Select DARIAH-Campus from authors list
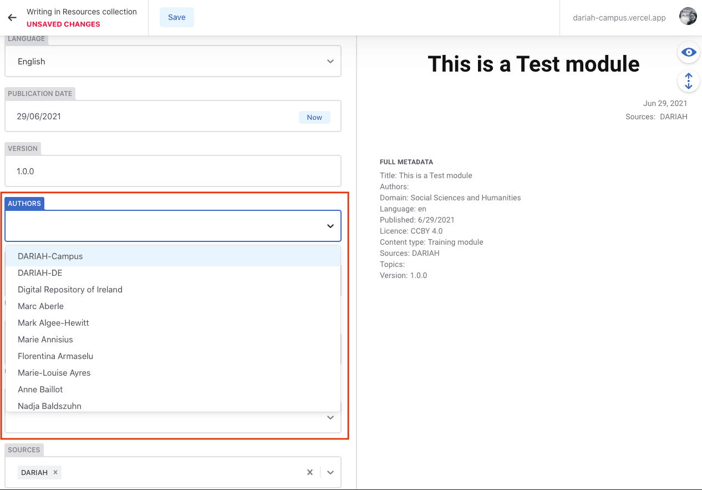The image size is (702, 490). click(x=50, y=256)
